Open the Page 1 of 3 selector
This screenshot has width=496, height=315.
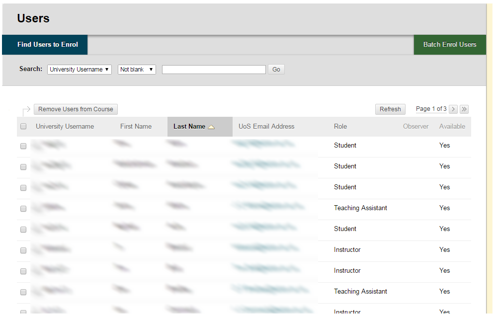click(431, 109)
